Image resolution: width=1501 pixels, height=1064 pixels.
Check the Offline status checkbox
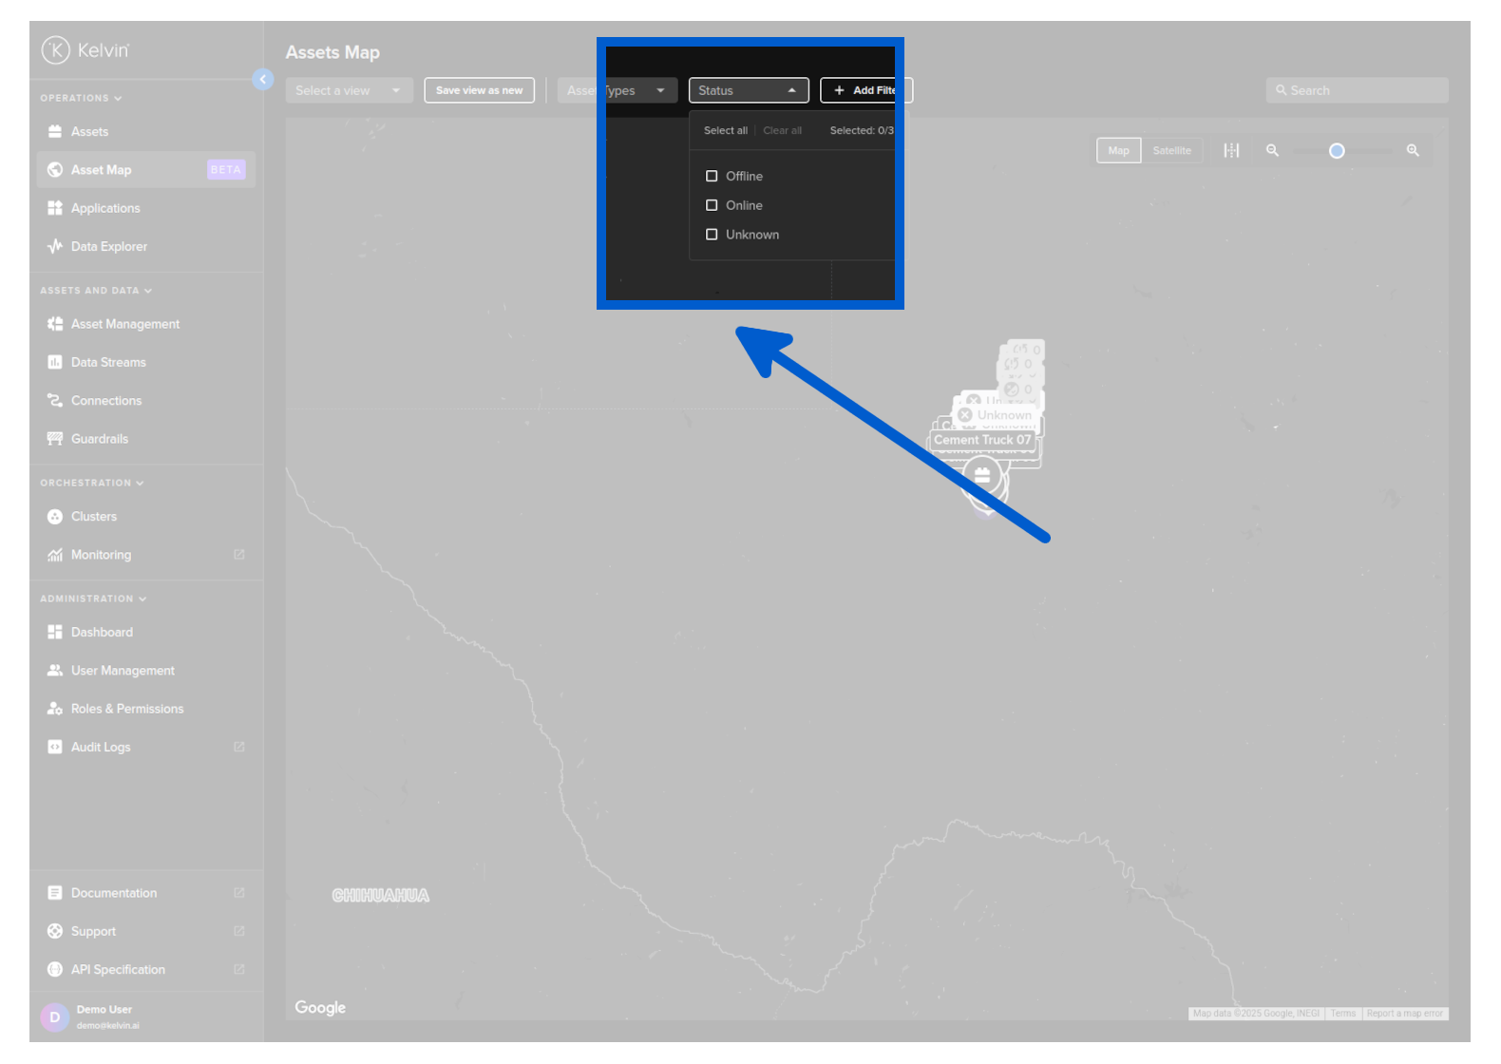click(712, 177)
